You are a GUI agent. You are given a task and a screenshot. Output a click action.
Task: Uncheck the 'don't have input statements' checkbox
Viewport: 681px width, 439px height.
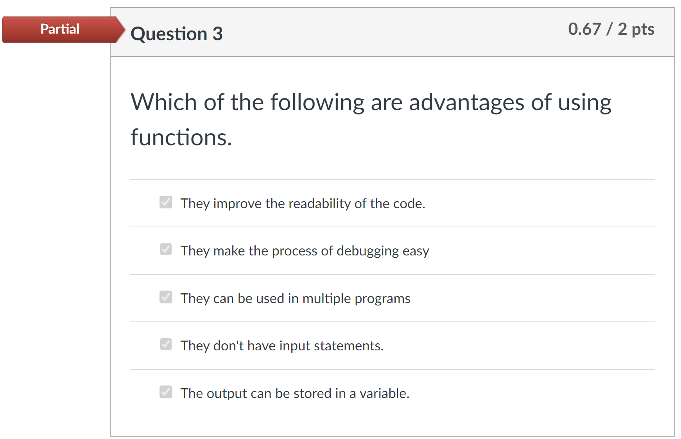click(x=166, y=344)
